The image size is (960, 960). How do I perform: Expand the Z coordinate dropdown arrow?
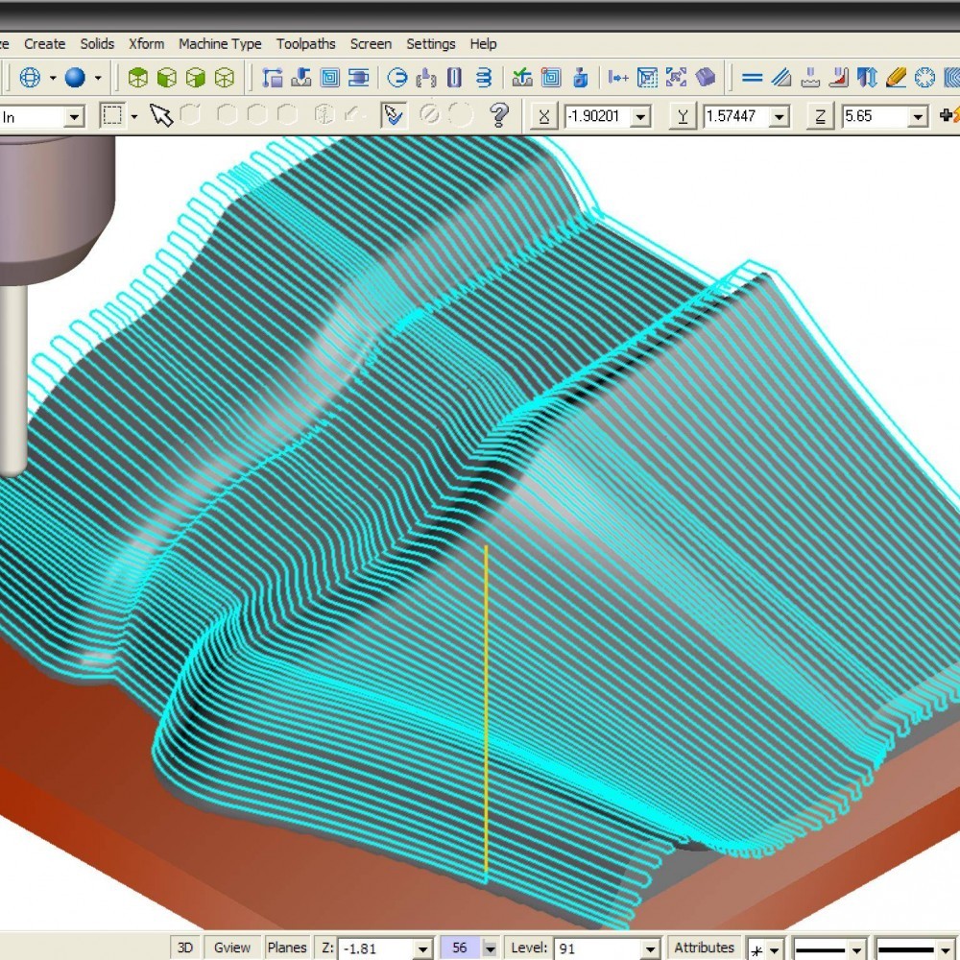918,116
